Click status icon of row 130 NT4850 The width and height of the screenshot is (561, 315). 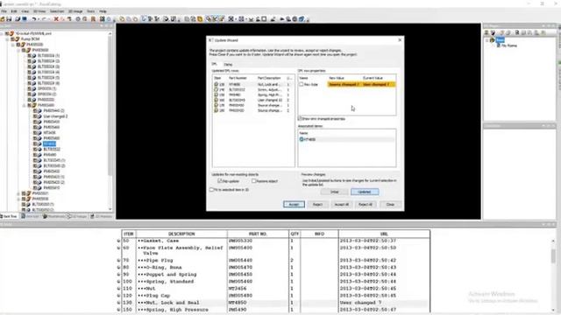[216, 84]
